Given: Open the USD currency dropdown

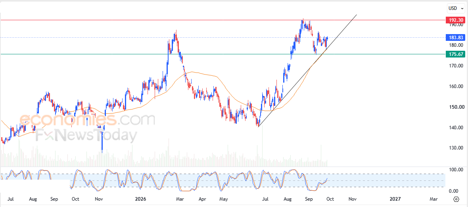Looking at the screenshot, I should coord(455,9).
